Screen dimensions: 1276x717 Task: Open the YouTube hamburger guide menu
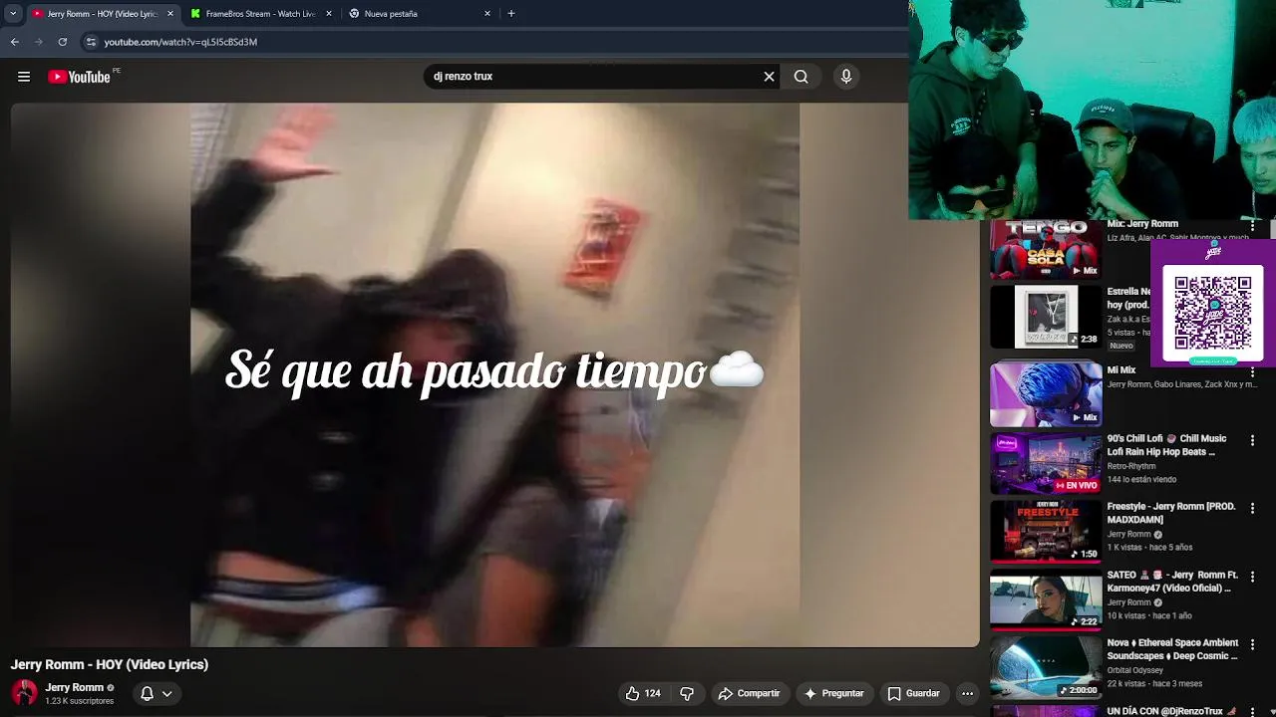(24, 77)
